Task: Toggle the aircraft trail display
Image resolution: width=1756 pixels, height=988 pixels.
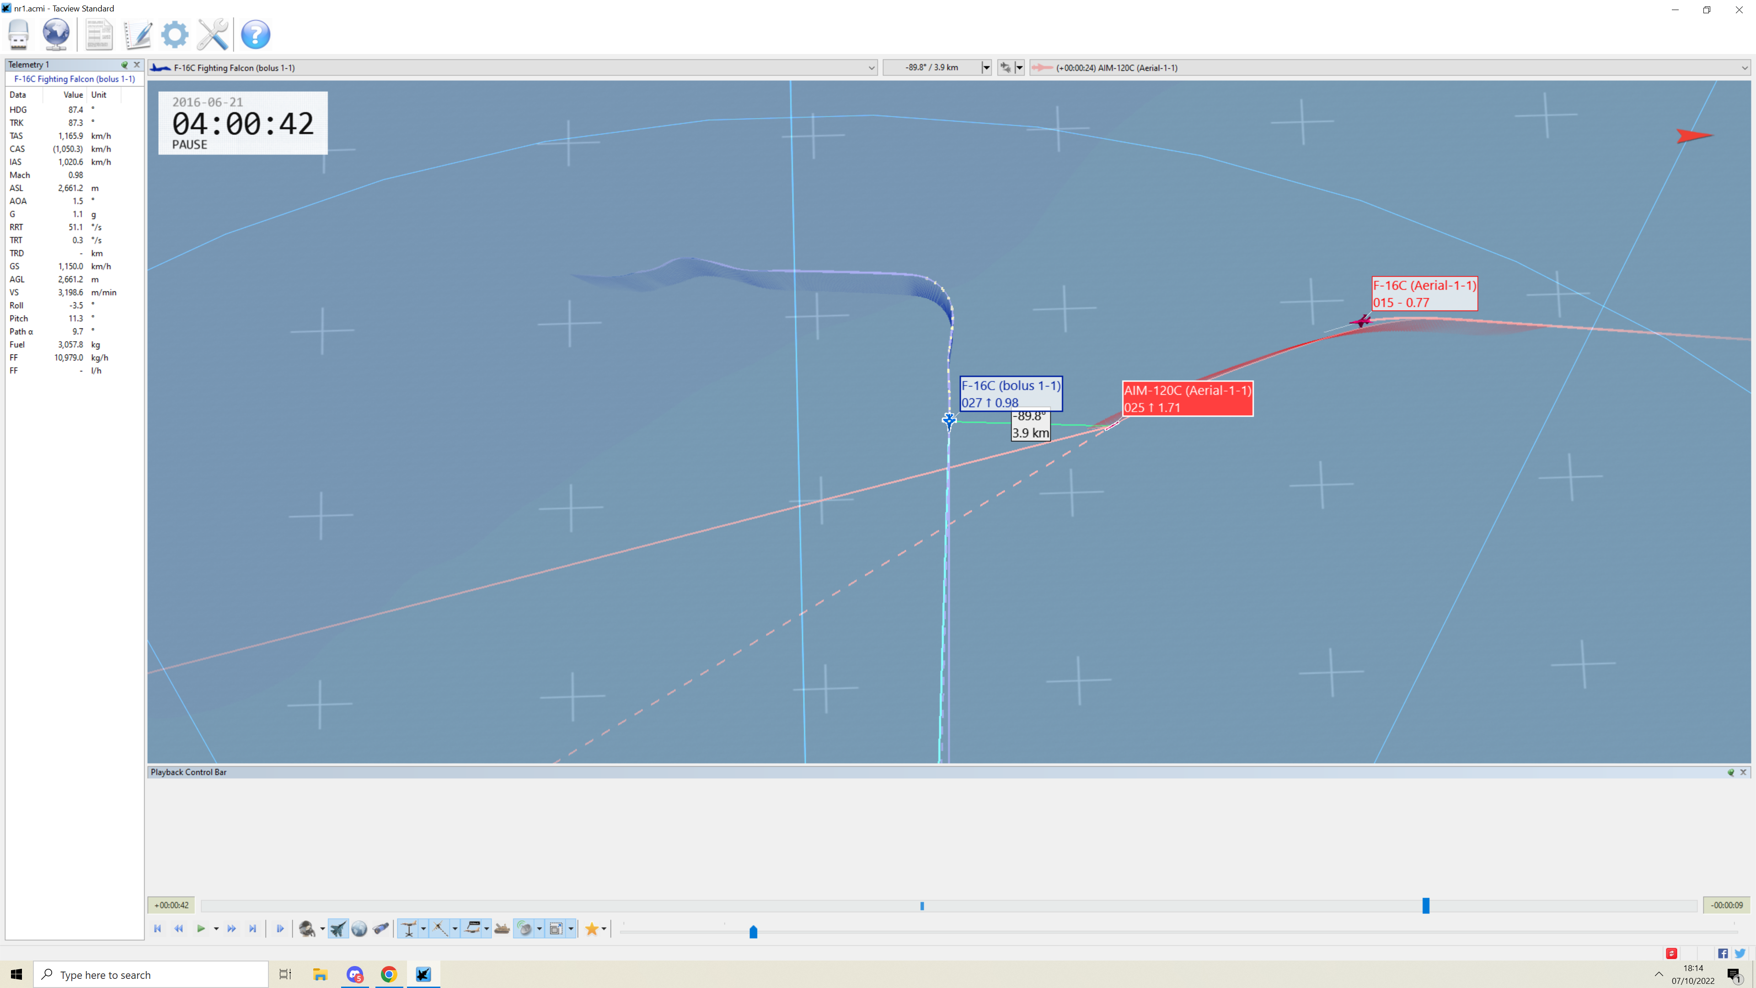Action: pyautogui.click(x=440, y=929)
